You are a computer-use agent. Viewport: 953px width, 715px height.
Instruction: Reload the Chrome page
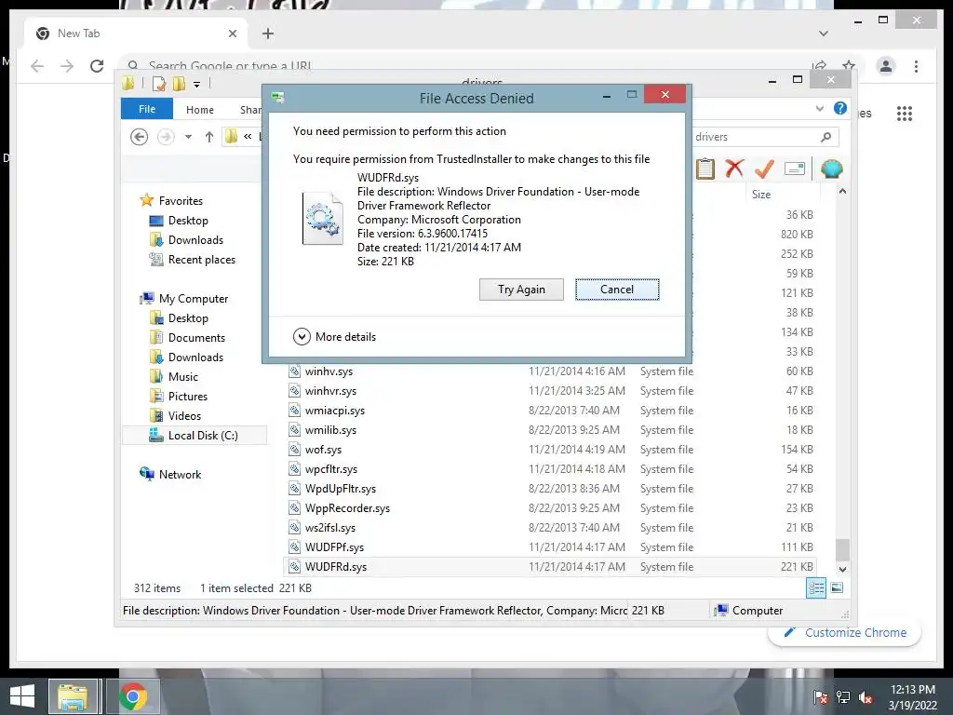(x=97, y=66)
